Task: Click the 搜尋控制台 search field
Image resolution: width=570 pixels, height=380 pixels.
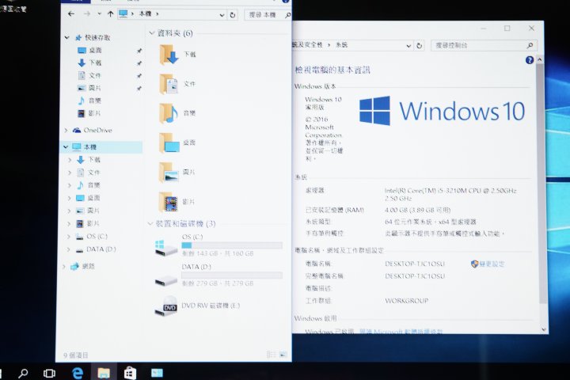Action: click(484, 45)
